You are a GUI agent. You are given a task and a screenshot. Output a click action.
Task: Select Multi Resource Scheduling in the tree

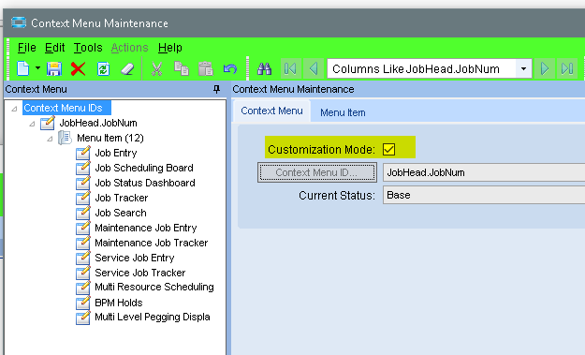click(x=154, y=287)
